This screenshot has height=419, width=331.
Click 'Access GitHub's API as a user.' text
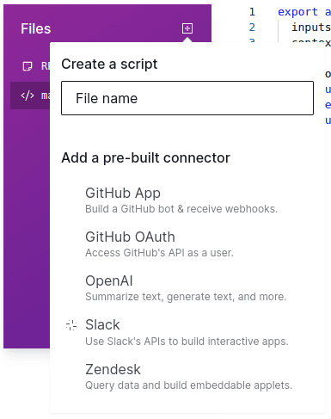coord(159,253)
